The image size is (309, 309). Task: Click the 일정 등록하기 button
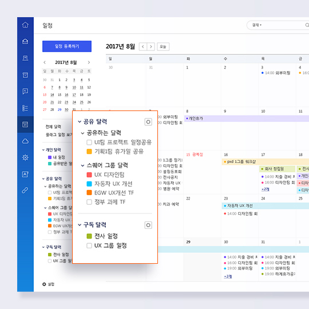point(67,46)
